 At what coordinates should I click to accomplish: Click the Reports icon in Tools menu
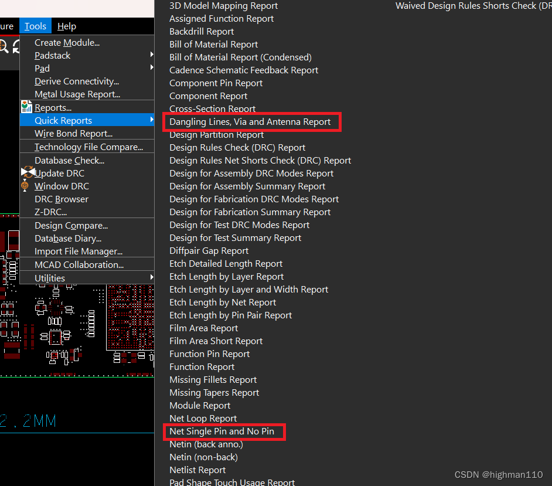pyautogui.click(x=26, y=107)
